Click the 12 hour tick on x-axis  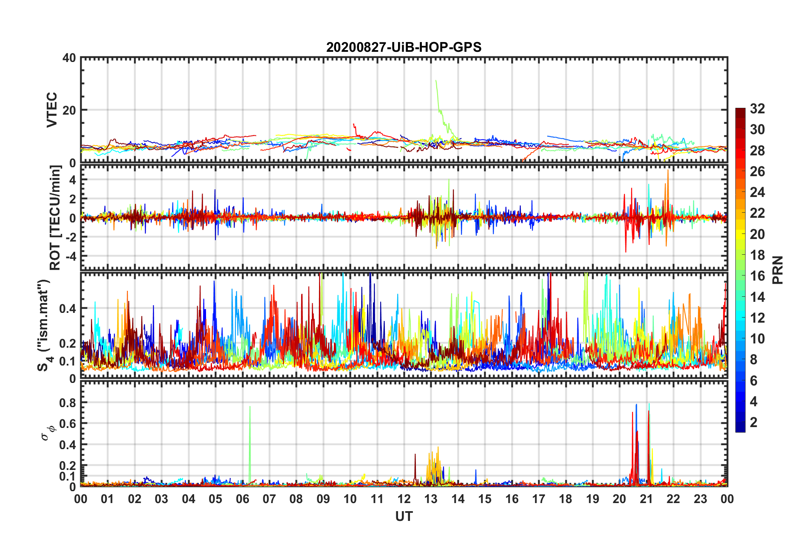click(404, 498)
